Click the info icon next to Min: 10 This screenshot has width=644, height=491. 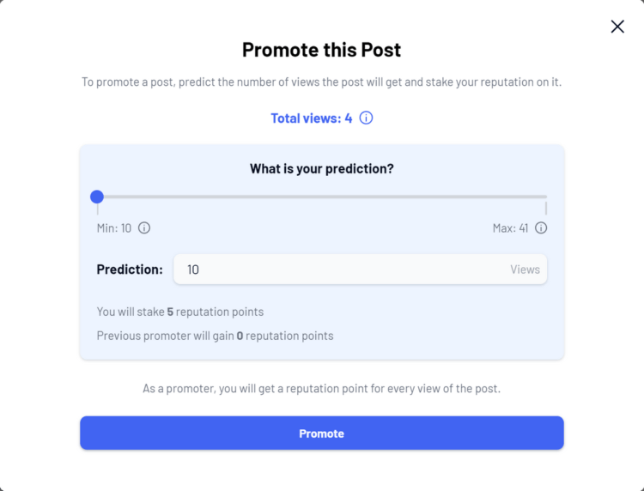(x=144, y=228)
